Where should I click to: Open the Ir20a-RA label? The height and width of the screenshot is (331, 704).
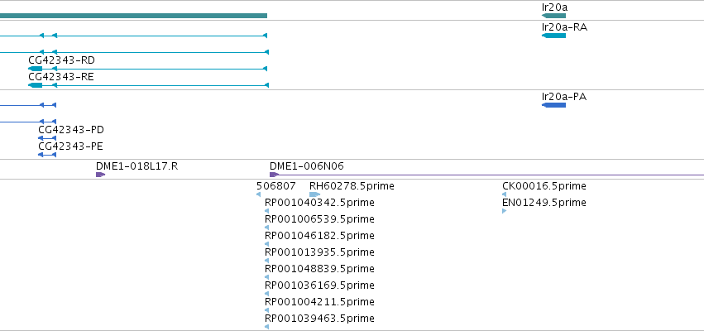coord(564,27)
